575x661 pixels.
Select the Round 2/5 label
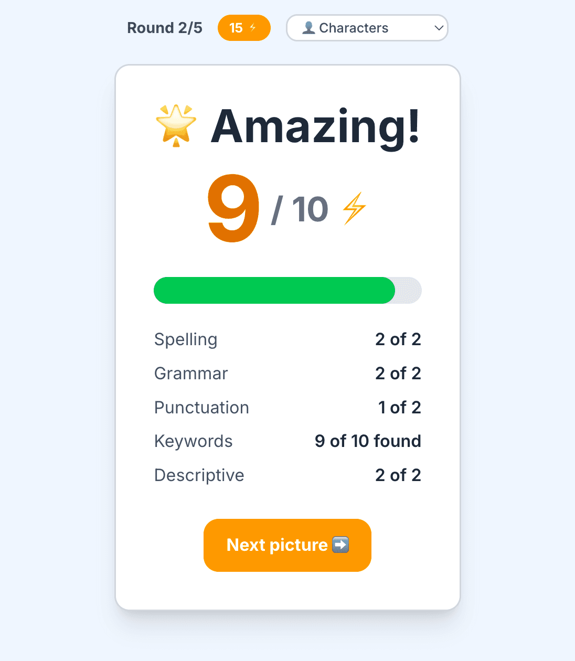[x=164, y=28]
